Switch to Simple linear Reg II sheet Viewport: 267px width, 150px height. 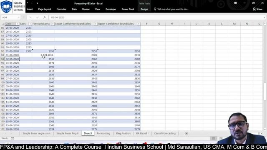tap(68, 133)
